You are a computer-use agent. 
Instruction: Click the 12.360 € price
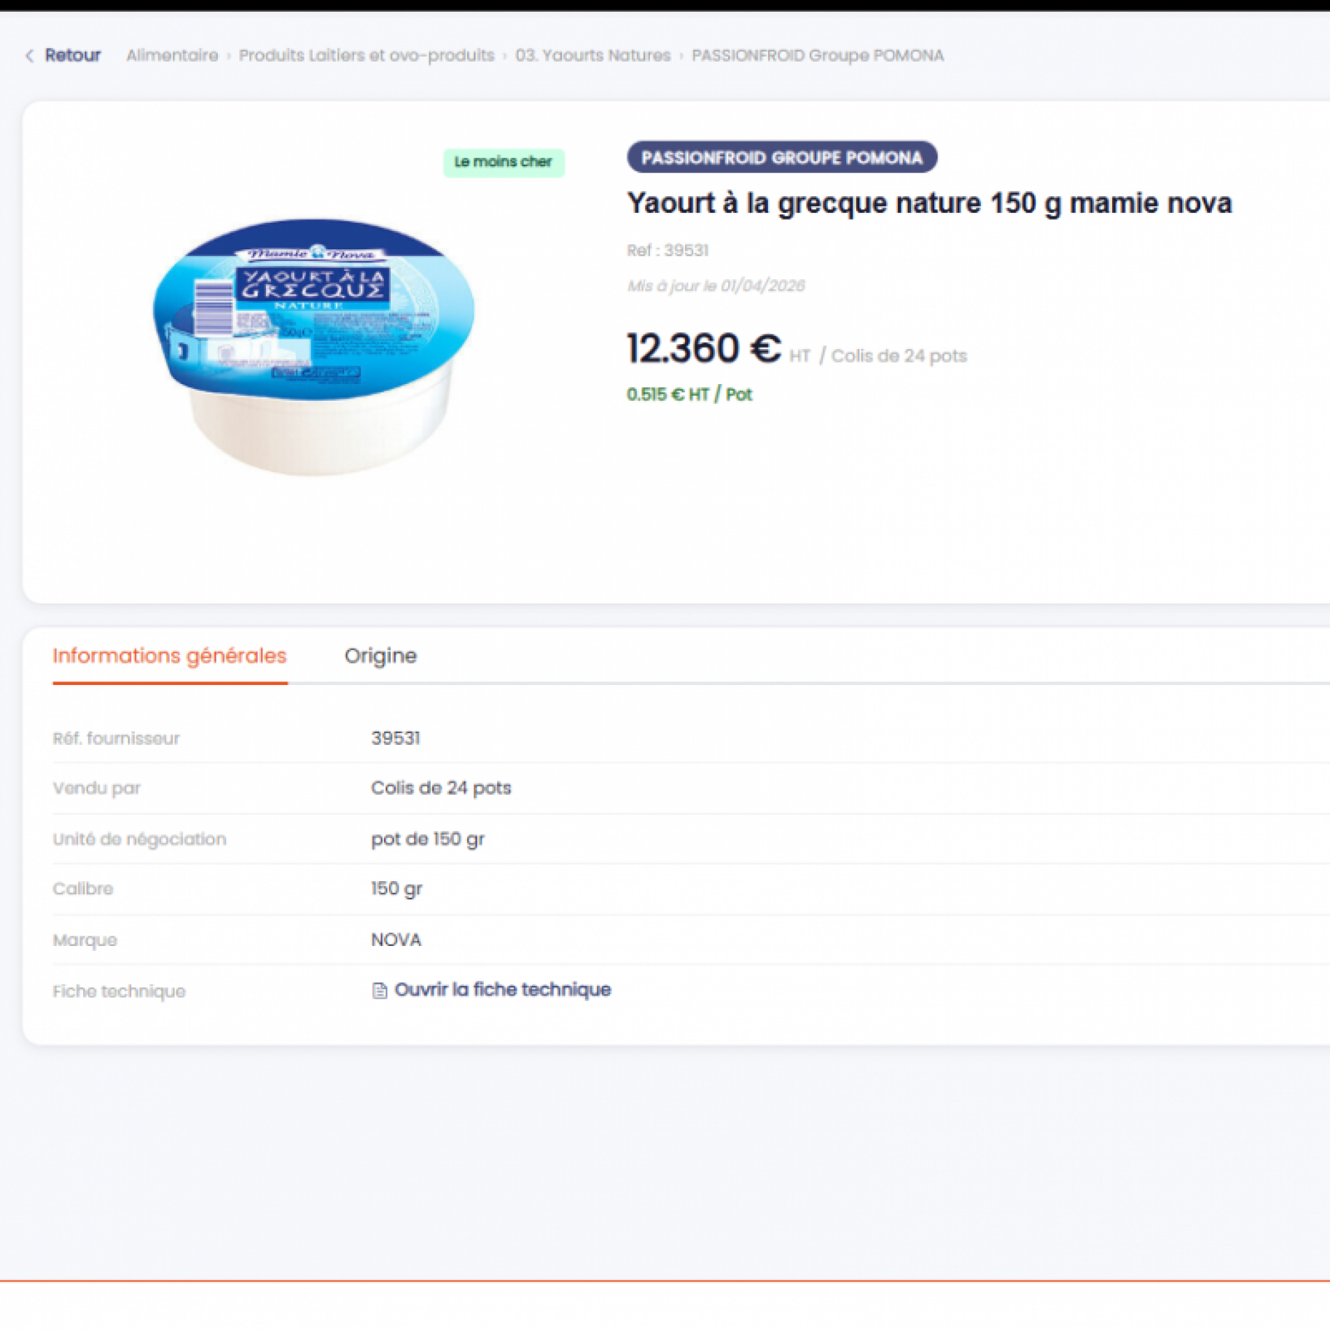[x=704, y=348]
